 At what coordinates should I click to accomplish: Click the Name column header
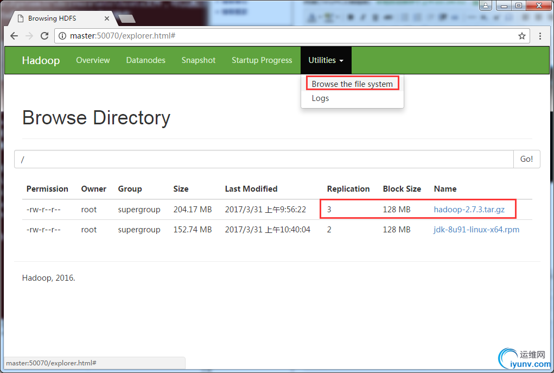(x=445, y=189)
